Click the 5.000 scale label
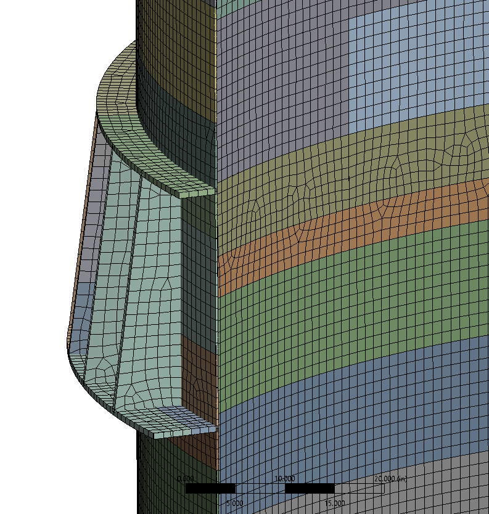Image resolution: width=489 pixels, height=514 pixels. click(235, 503)
